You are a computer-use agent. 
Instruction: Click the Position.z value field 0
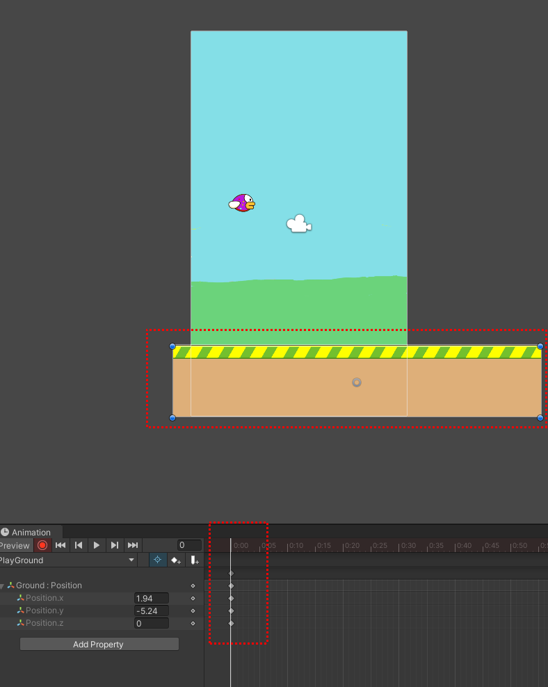click(x=151, y=623)
